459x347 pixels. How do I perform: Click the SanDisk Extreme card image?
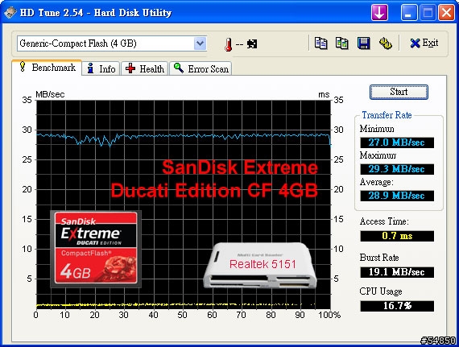click(x=96, y=249)
